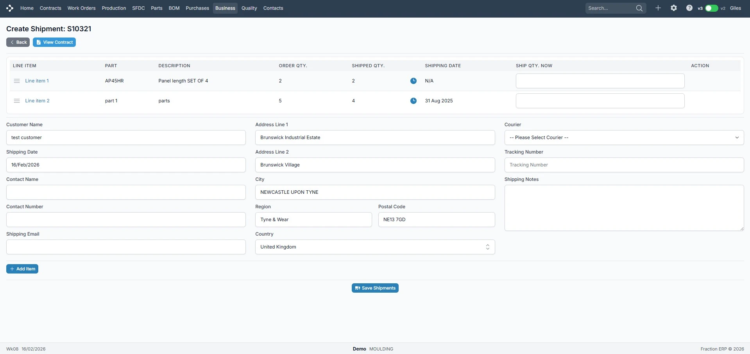
Task: Click the drag handle for Line item 2
Action: [17, 101]
